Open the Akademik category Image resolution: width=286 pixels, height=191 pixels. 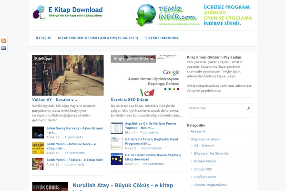pos(198,131)
